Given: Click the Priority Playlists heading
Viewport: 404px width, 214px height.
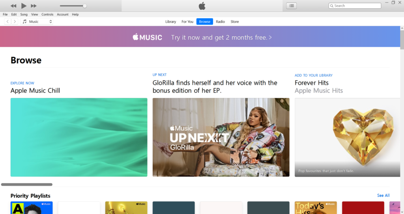Looking at the screenshot, I should (x=30, y=196).
